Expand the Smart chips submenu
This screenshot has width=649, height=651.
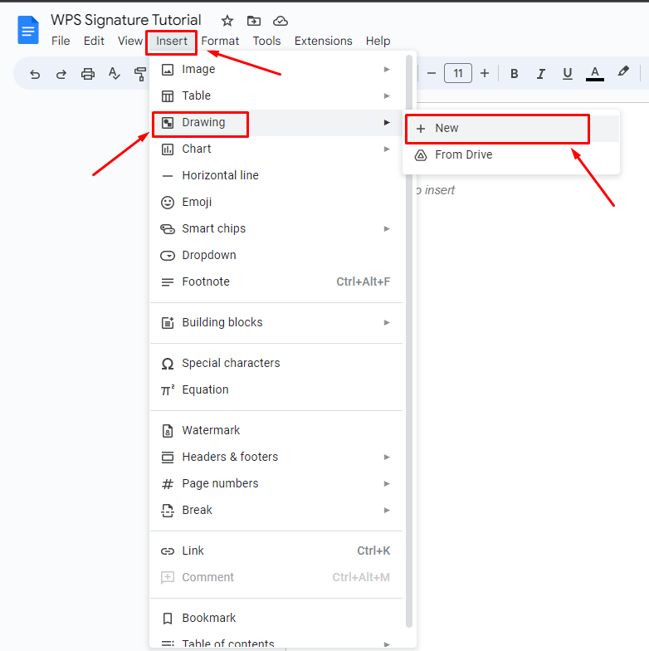(276, 229)
